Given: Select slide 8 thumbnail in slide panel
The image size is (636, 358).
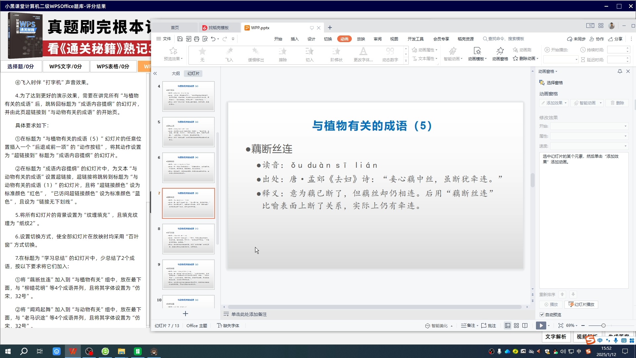Looking at the screenshot, I should [x=188, y=238].
